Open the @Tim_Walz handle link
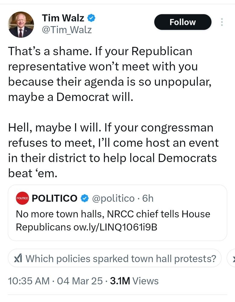Image resolution: width=235 pixels, height=302 pixels. (67, 30)
